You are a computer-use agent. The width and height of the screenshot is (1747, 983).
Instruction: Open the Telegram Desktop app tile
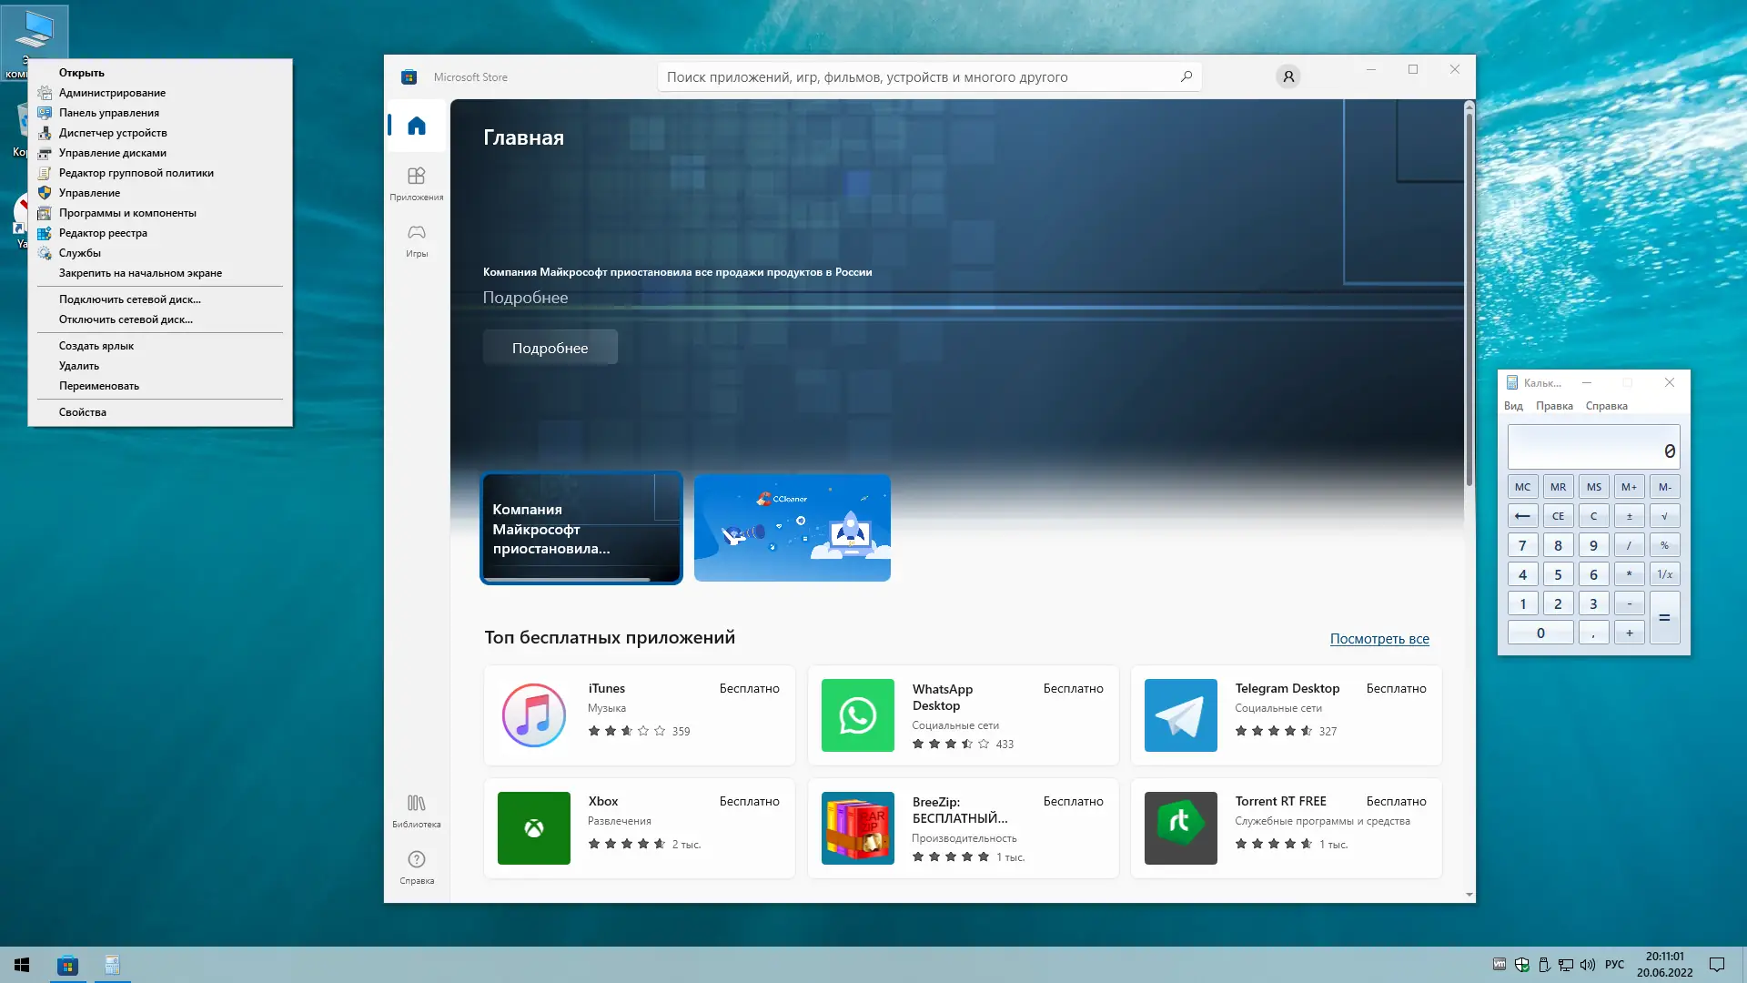1286,715
